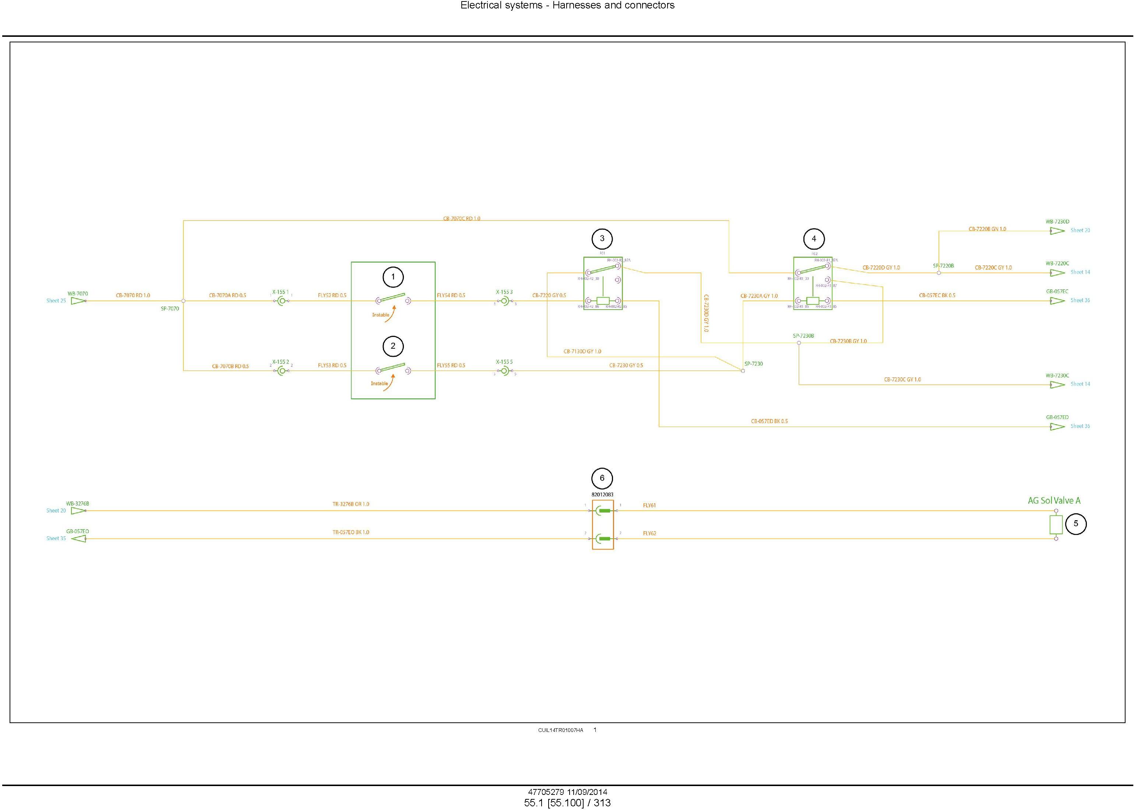Viewport: 1134px width, 810px height.
Task: Click the SP-7070 splice node
Action: pyautogui.click(x=183, y=301)
